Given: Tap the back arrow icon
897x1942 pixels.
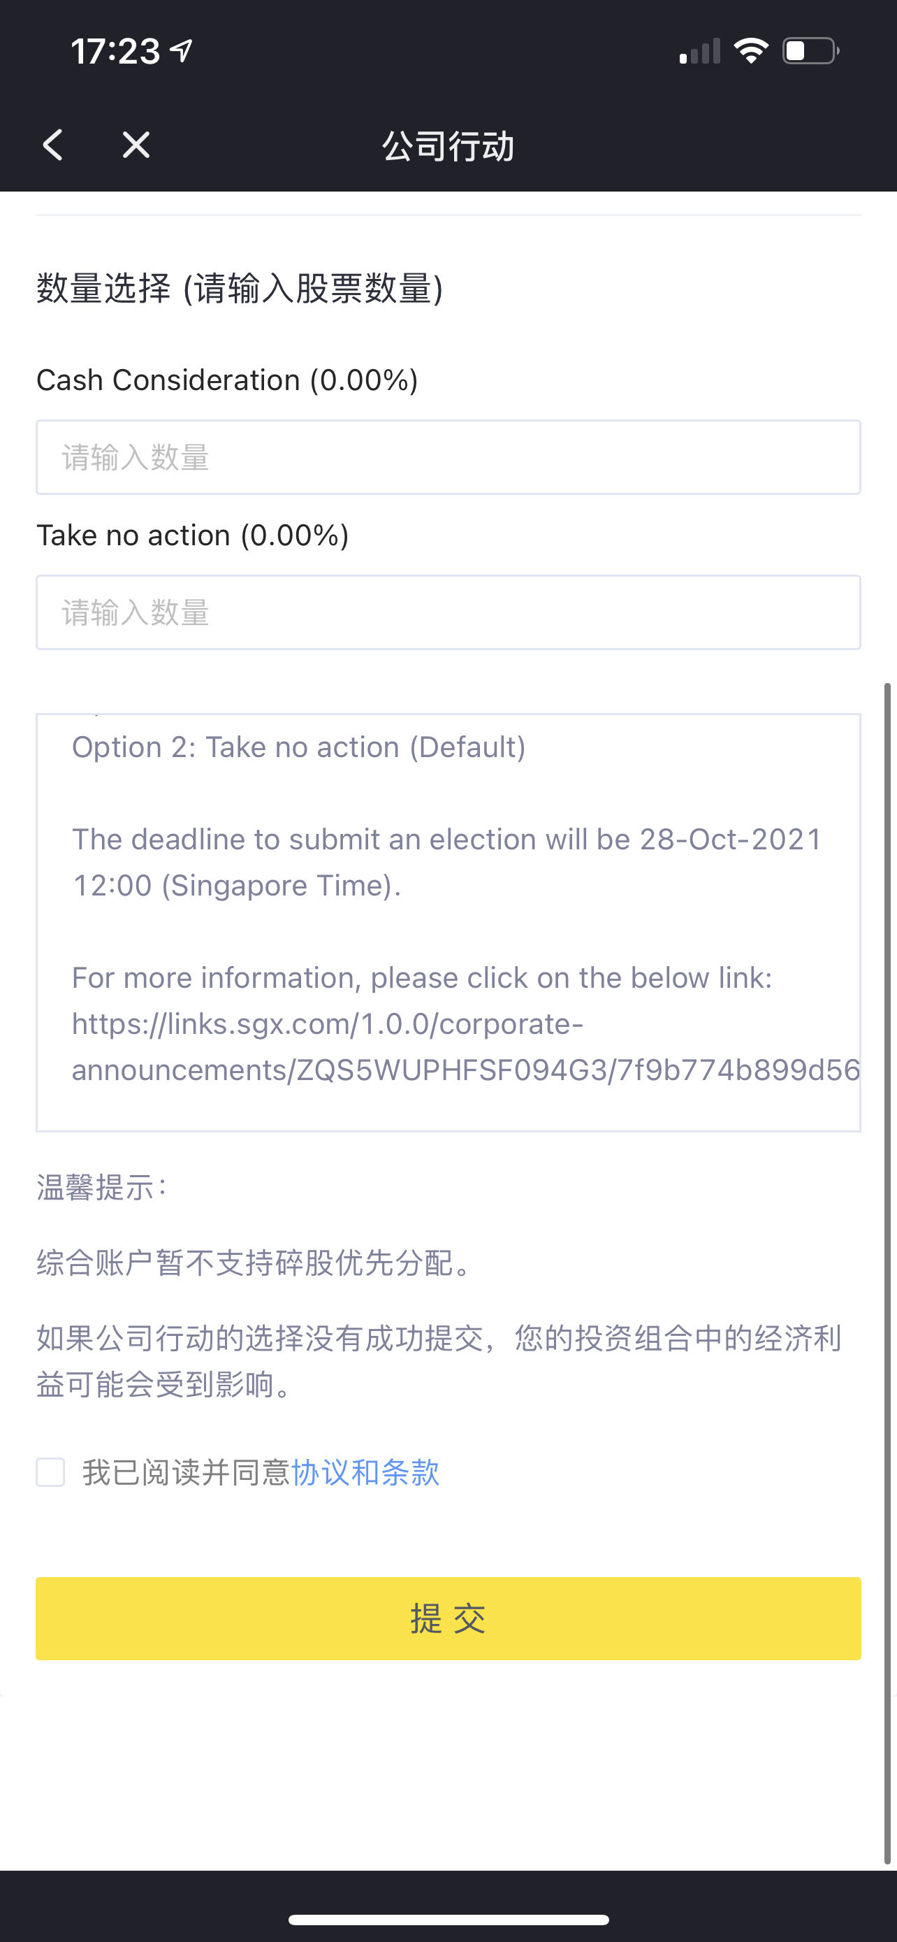Looking at the screenshot, I should click(x=52, y=145).
